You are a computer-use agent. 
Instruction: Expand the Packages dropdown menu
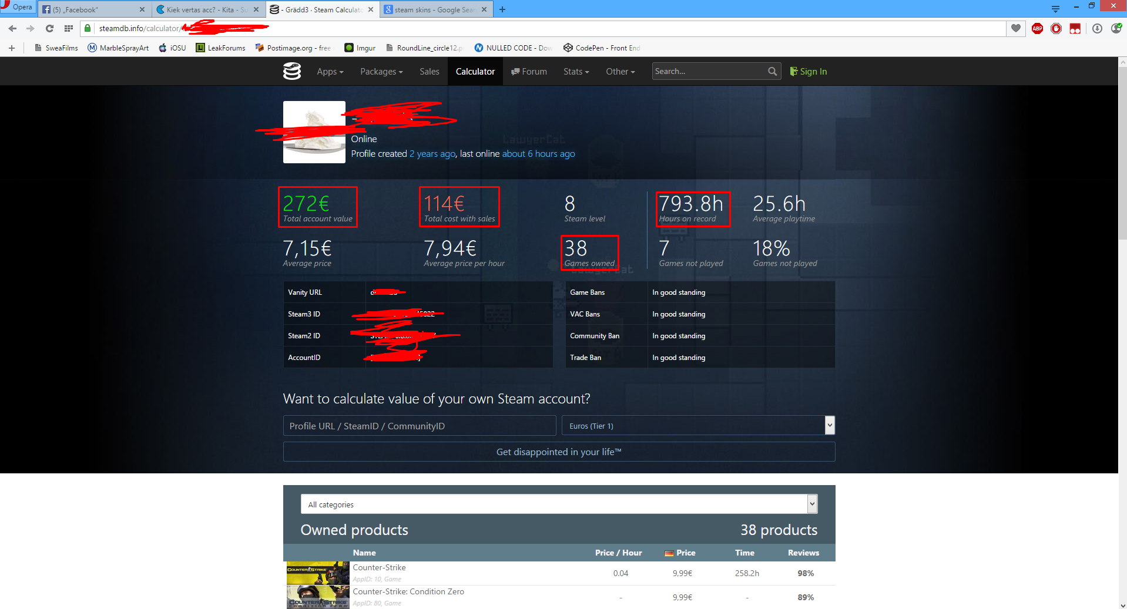pyautogui.click(x=381, y=72)
